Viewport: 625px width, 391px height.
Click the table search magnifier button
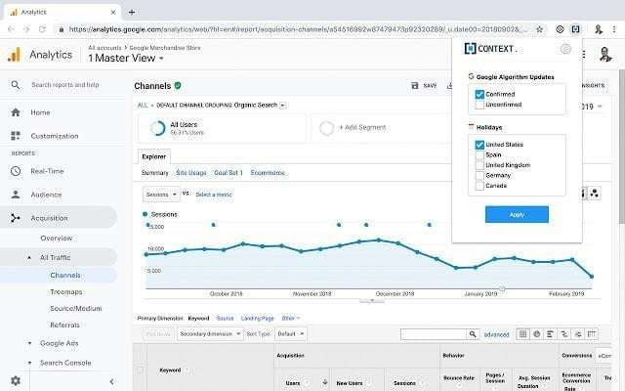(473, 334)
